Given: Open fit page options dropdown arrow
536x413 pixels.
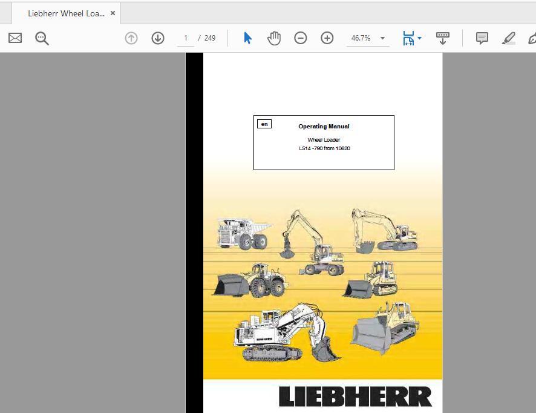Looking at the screenshot, I should coord(420,38).
